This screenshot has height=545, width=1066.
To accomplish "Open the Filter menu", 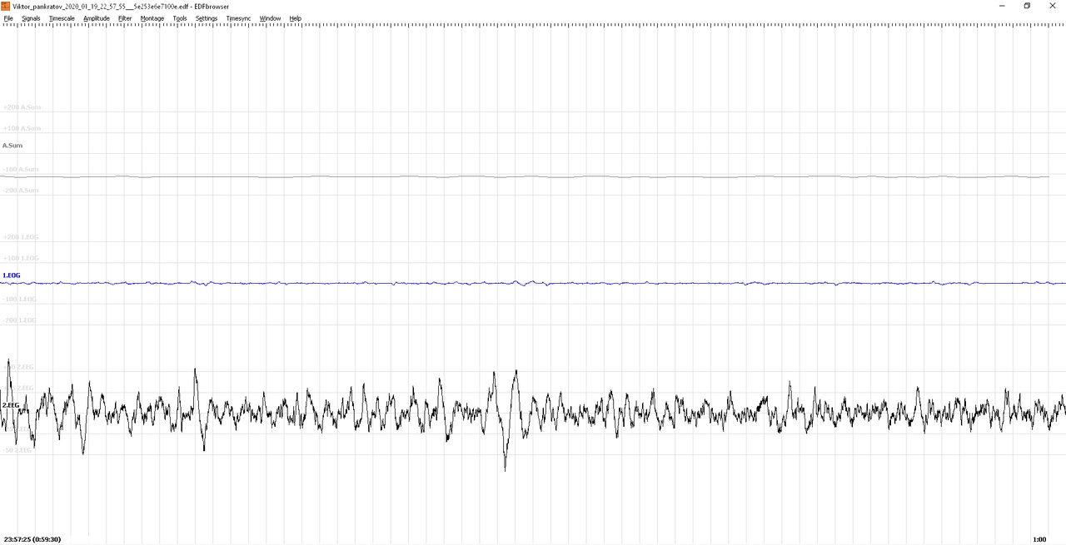I will 125,18.
